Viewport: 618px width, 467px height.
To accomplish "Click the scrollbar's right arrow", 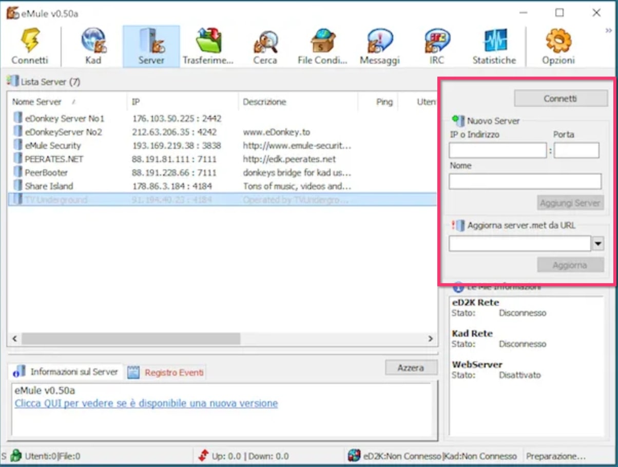I will pos(431,339).
